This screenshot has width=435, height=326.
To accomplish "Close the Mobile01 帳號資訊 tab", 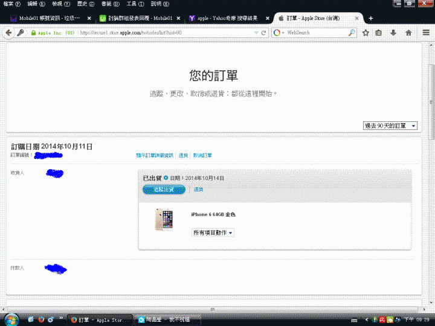I will coord(89,18).
